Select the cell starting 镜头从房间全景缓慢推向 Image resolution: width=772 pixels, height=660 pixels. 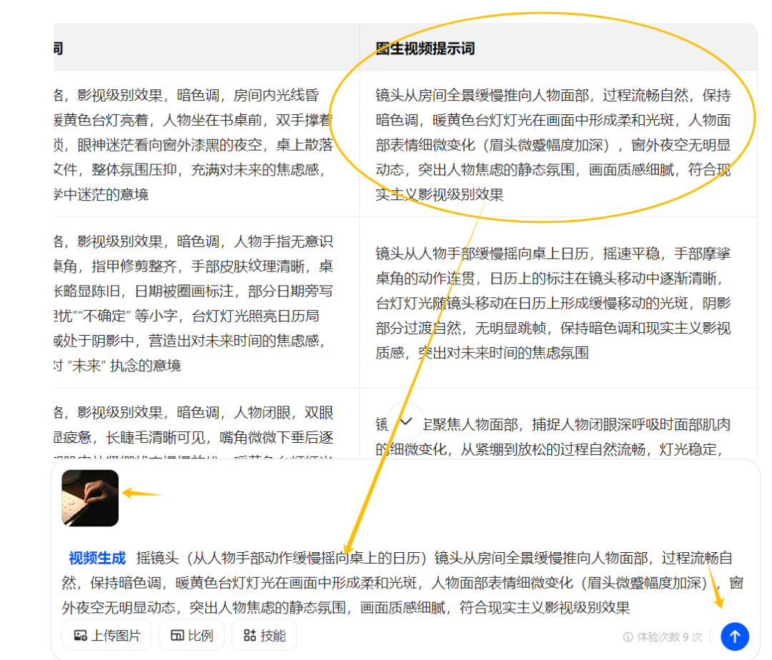coord(558,144)
